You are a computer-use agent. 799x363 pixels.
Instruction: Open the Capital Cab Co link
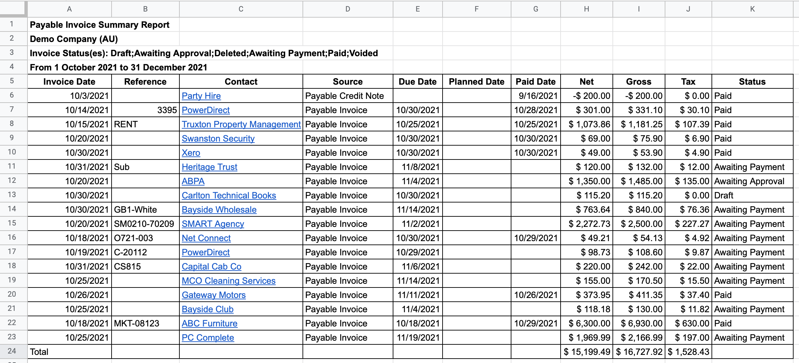(212, 266)
